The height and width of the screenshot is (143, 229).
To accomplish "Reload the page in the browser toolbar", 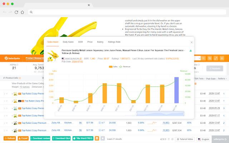I will (16, 12).
